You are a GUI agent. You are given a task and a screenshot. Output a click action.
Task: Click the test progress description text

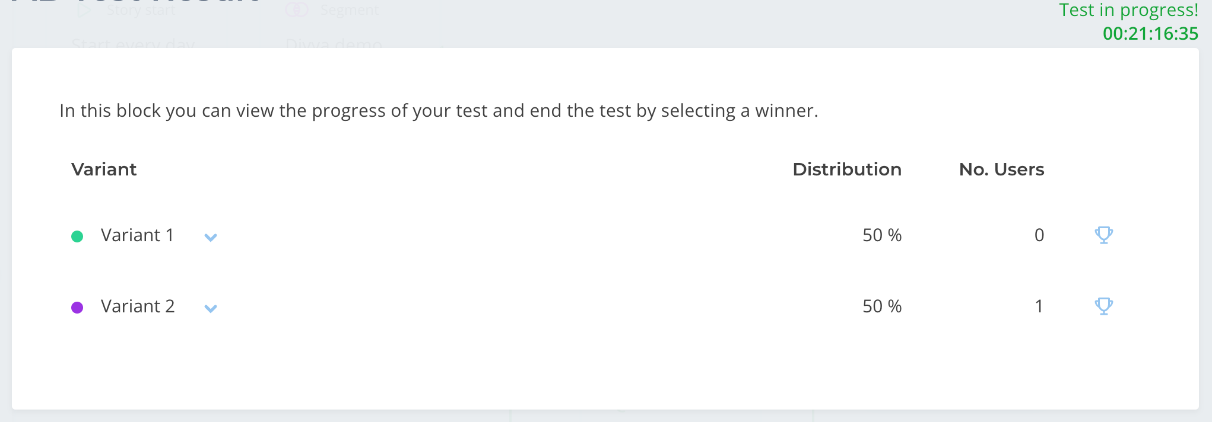pos(439,111)
